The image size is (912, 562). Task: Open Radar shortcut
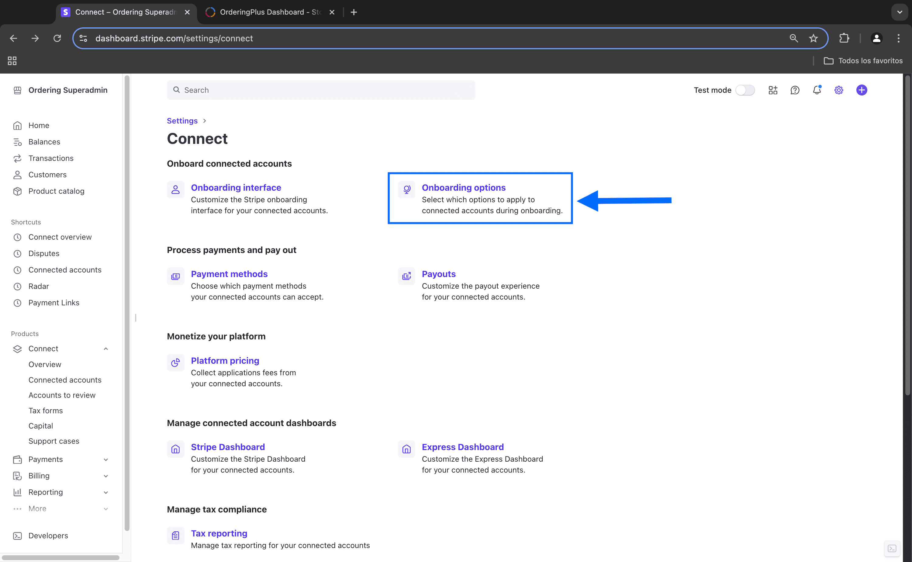[39, 286]
